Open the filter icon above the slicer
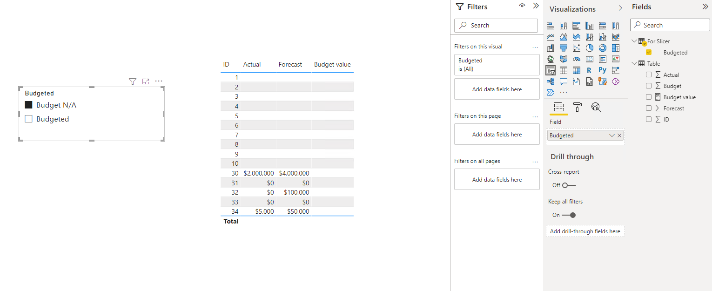Viewport: 712px width, 291px height. click(x=133, y=81)
